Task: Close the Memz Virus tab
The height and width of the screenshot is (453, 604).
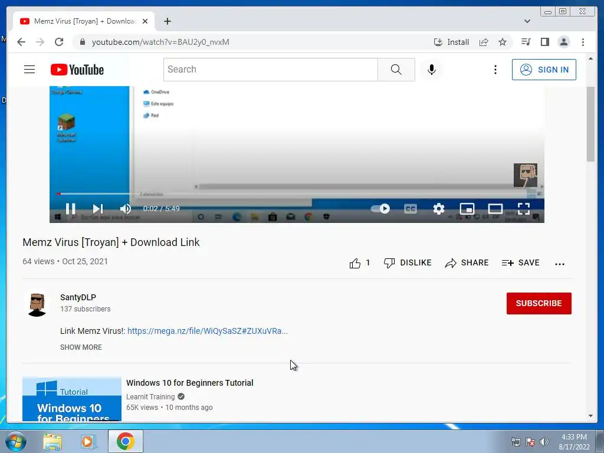Action: click(145, 21)
